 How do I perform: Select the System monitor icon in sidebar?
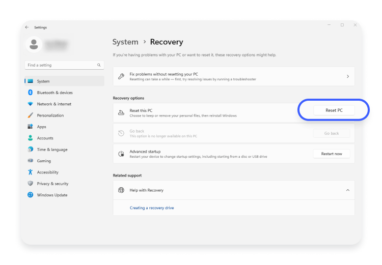coord(30,81)
